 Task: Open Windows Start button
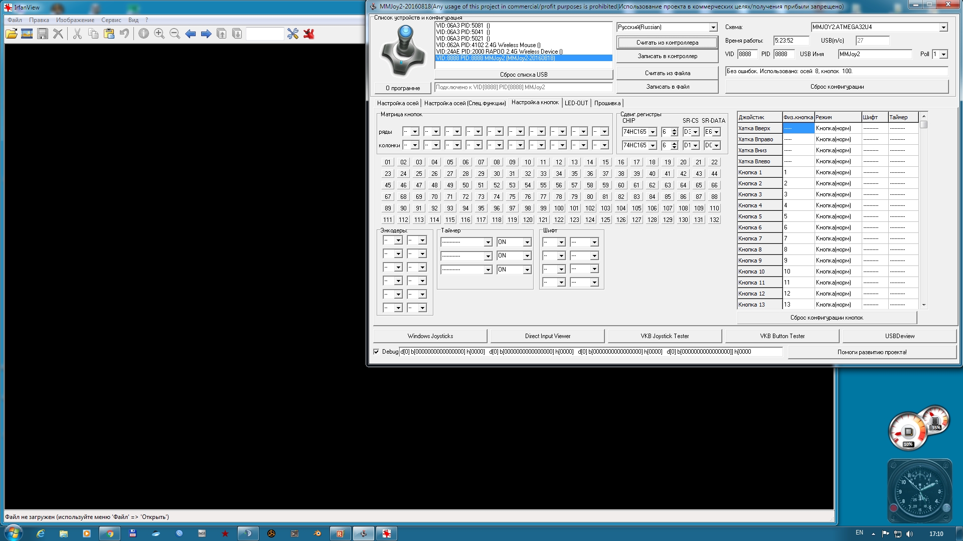coord(13,533)
